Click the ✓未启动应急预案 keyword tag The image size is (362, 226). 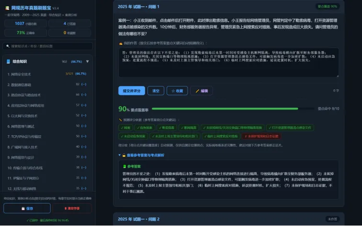[133, 136]
